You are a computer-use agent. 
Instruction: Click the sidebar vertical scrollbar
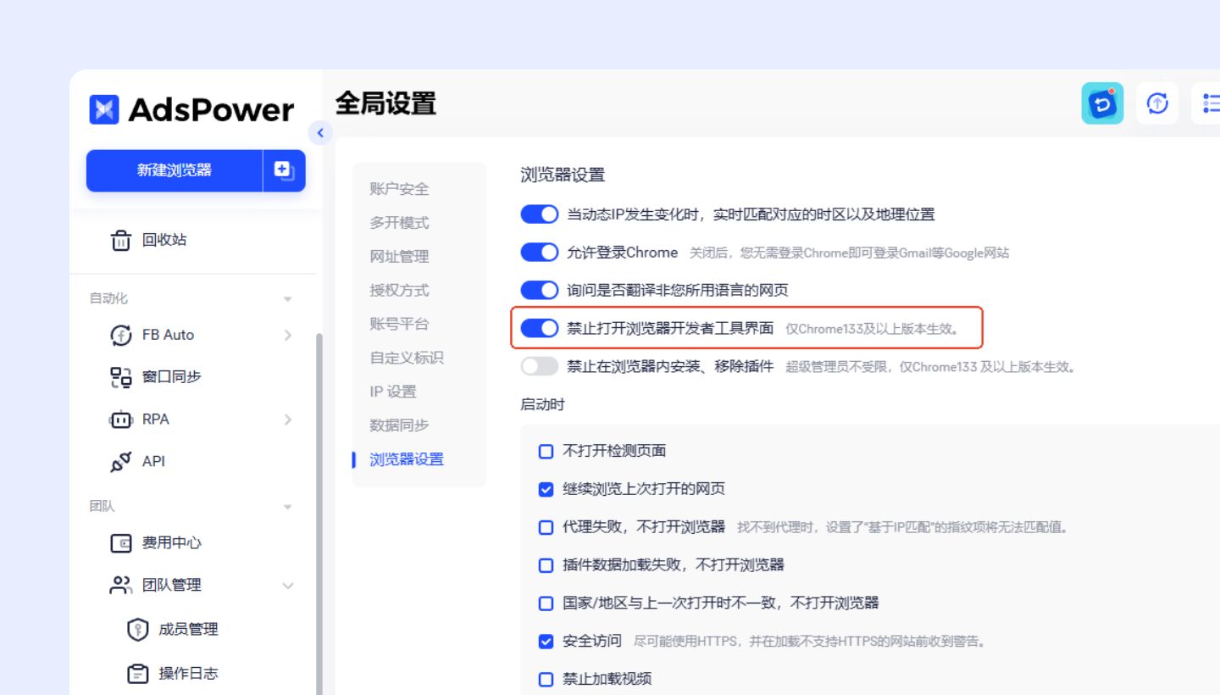coord(319,513)
